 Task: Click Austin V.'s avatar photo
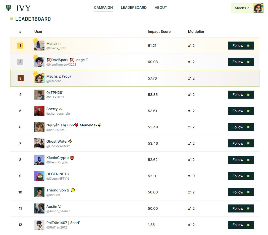coord(39,208)
